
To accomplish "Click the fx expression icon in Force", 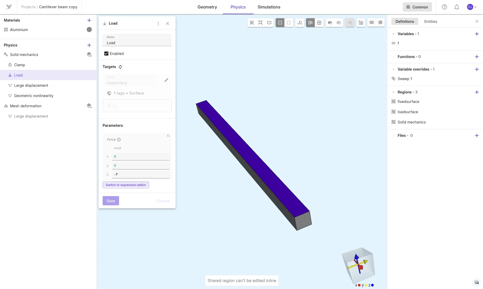I will pos(168,136).
